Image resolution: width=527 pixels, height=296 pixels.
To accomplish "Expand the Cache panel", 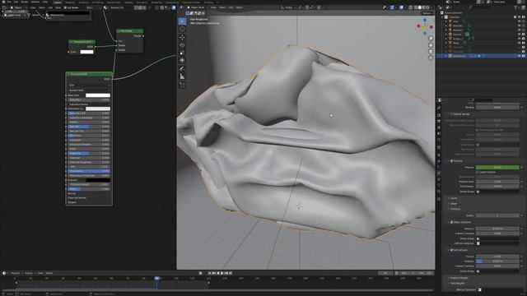I will click(x=454, y=198).
